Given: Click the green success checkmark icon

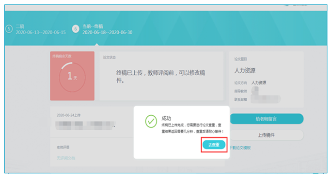Looking at the screenshot, I should pyautogui.click(x=151, y=121).
